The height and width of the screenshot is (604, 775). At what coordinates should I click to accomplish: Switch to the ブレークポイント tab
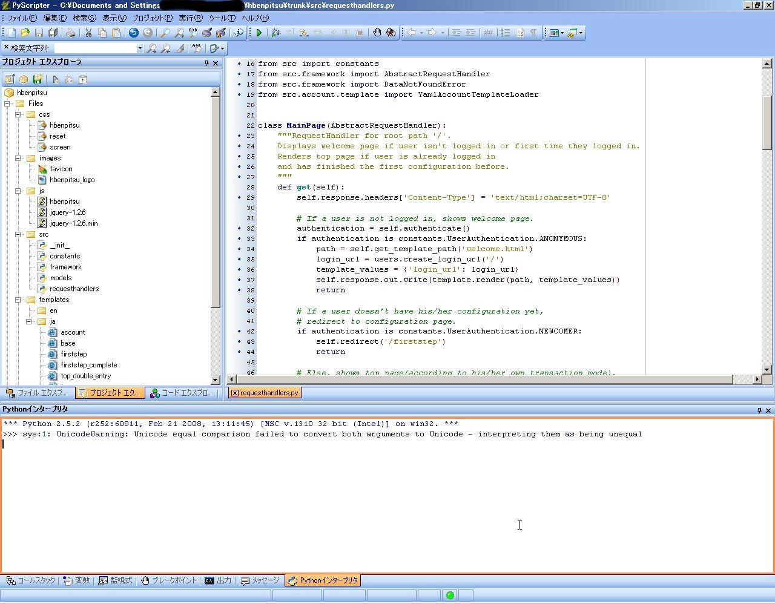pyautogui.click(x=169, y=580)
